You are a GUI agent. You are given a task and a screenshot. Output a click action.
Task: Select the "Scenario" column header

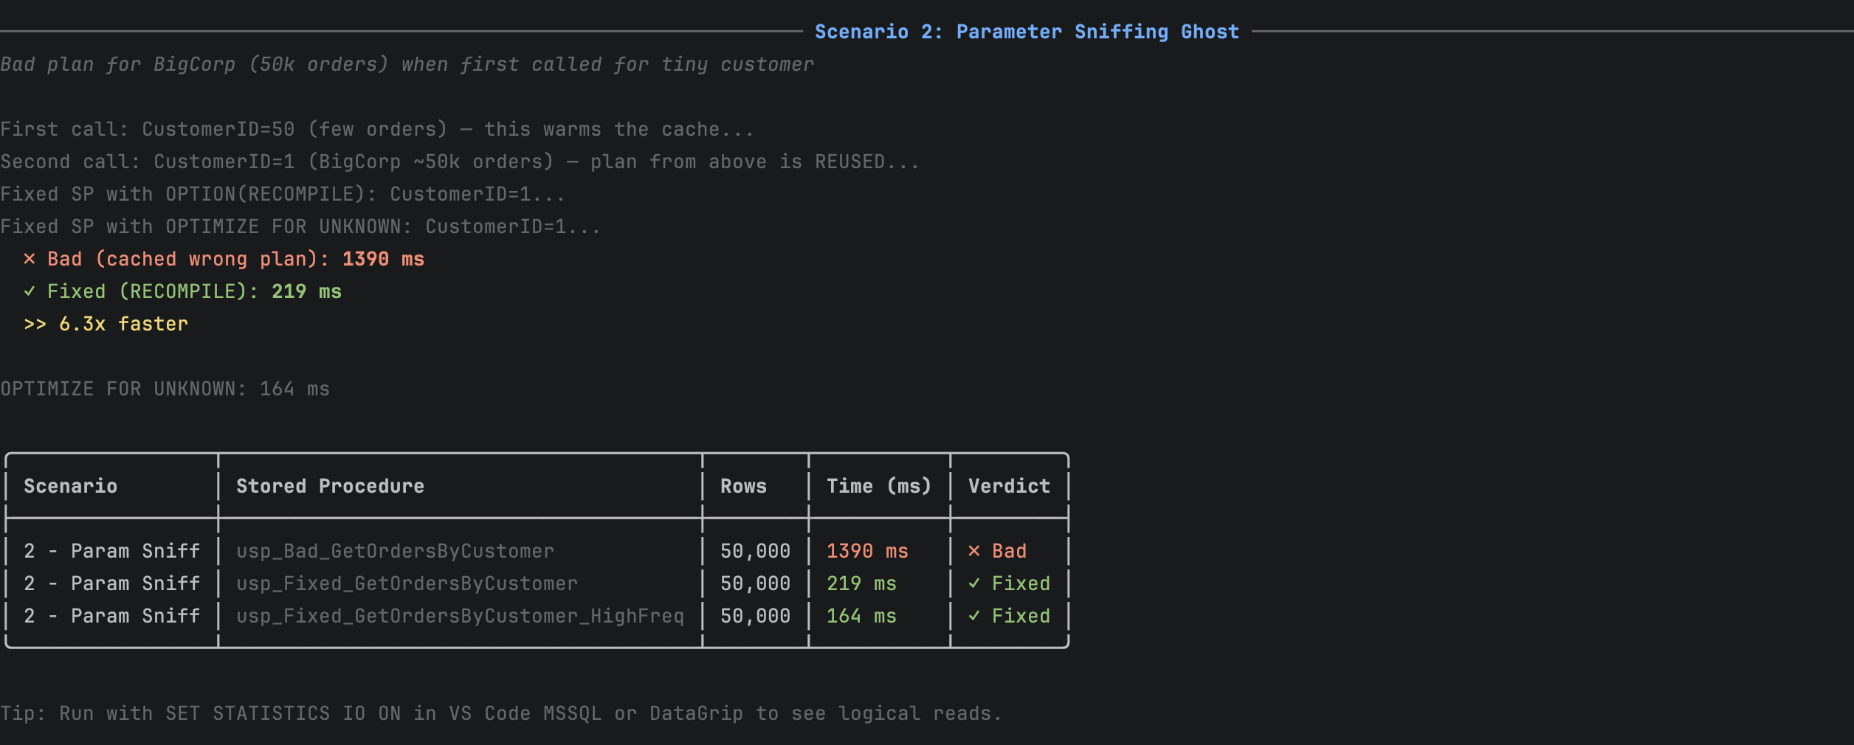(x=70, y=485)
